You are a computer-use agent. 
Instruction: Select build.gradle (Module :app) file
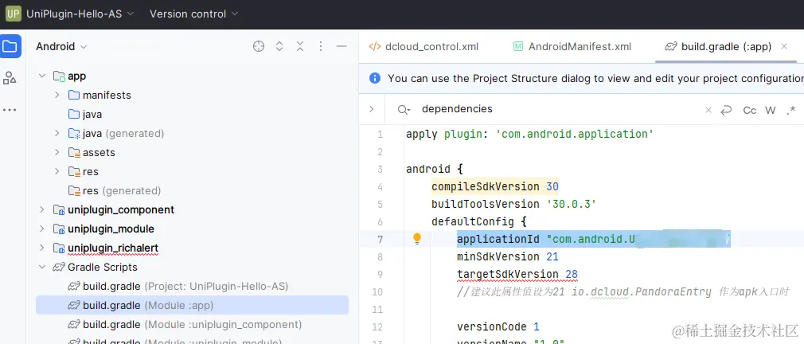(x=193, y=306)
